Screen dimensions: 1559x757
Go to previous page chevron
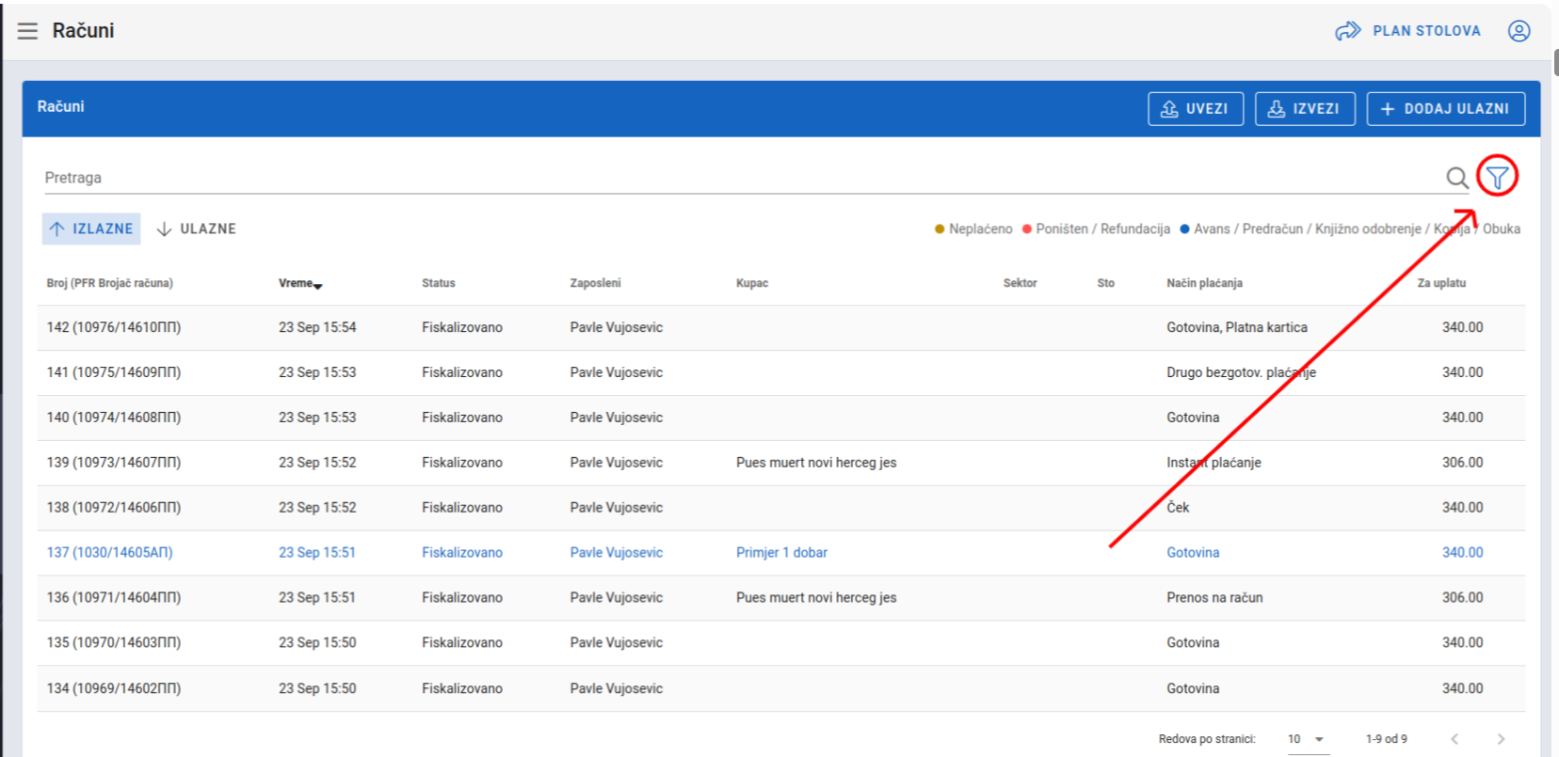[x=1455, y=739]
